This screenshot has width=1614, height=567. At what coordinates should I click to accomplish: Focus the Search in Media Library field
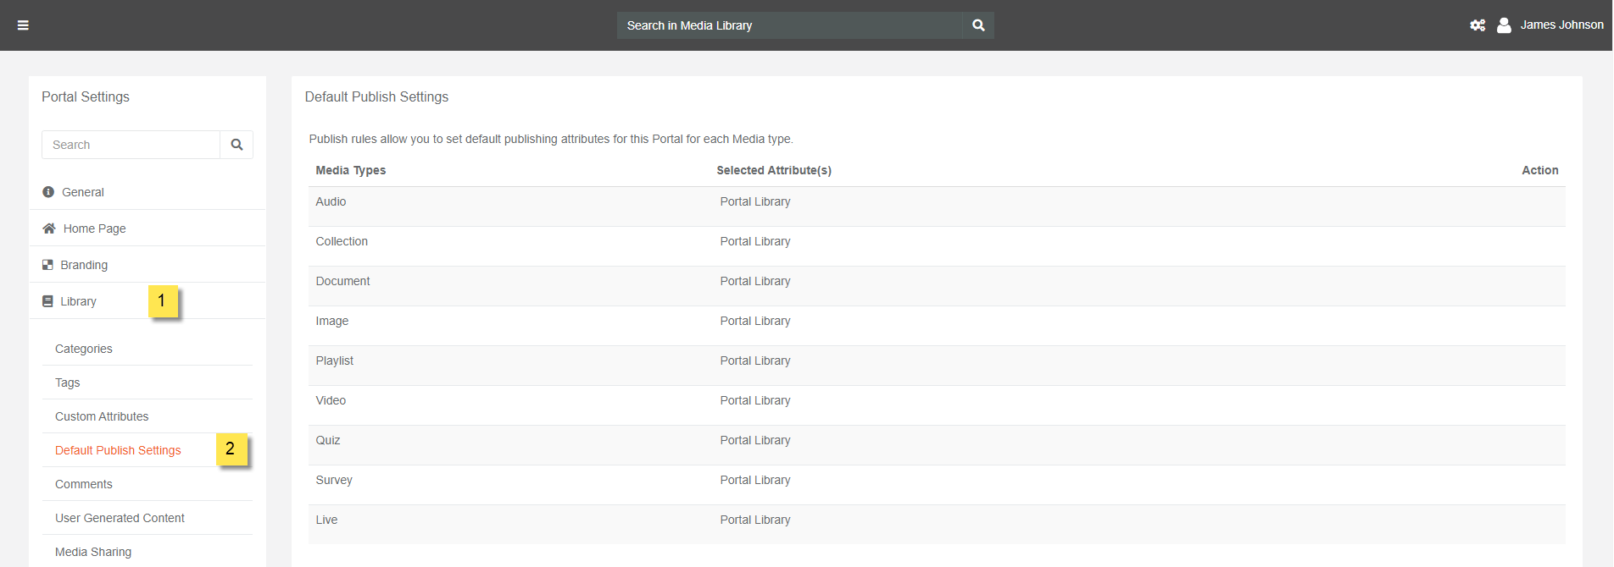pos(788,25)
